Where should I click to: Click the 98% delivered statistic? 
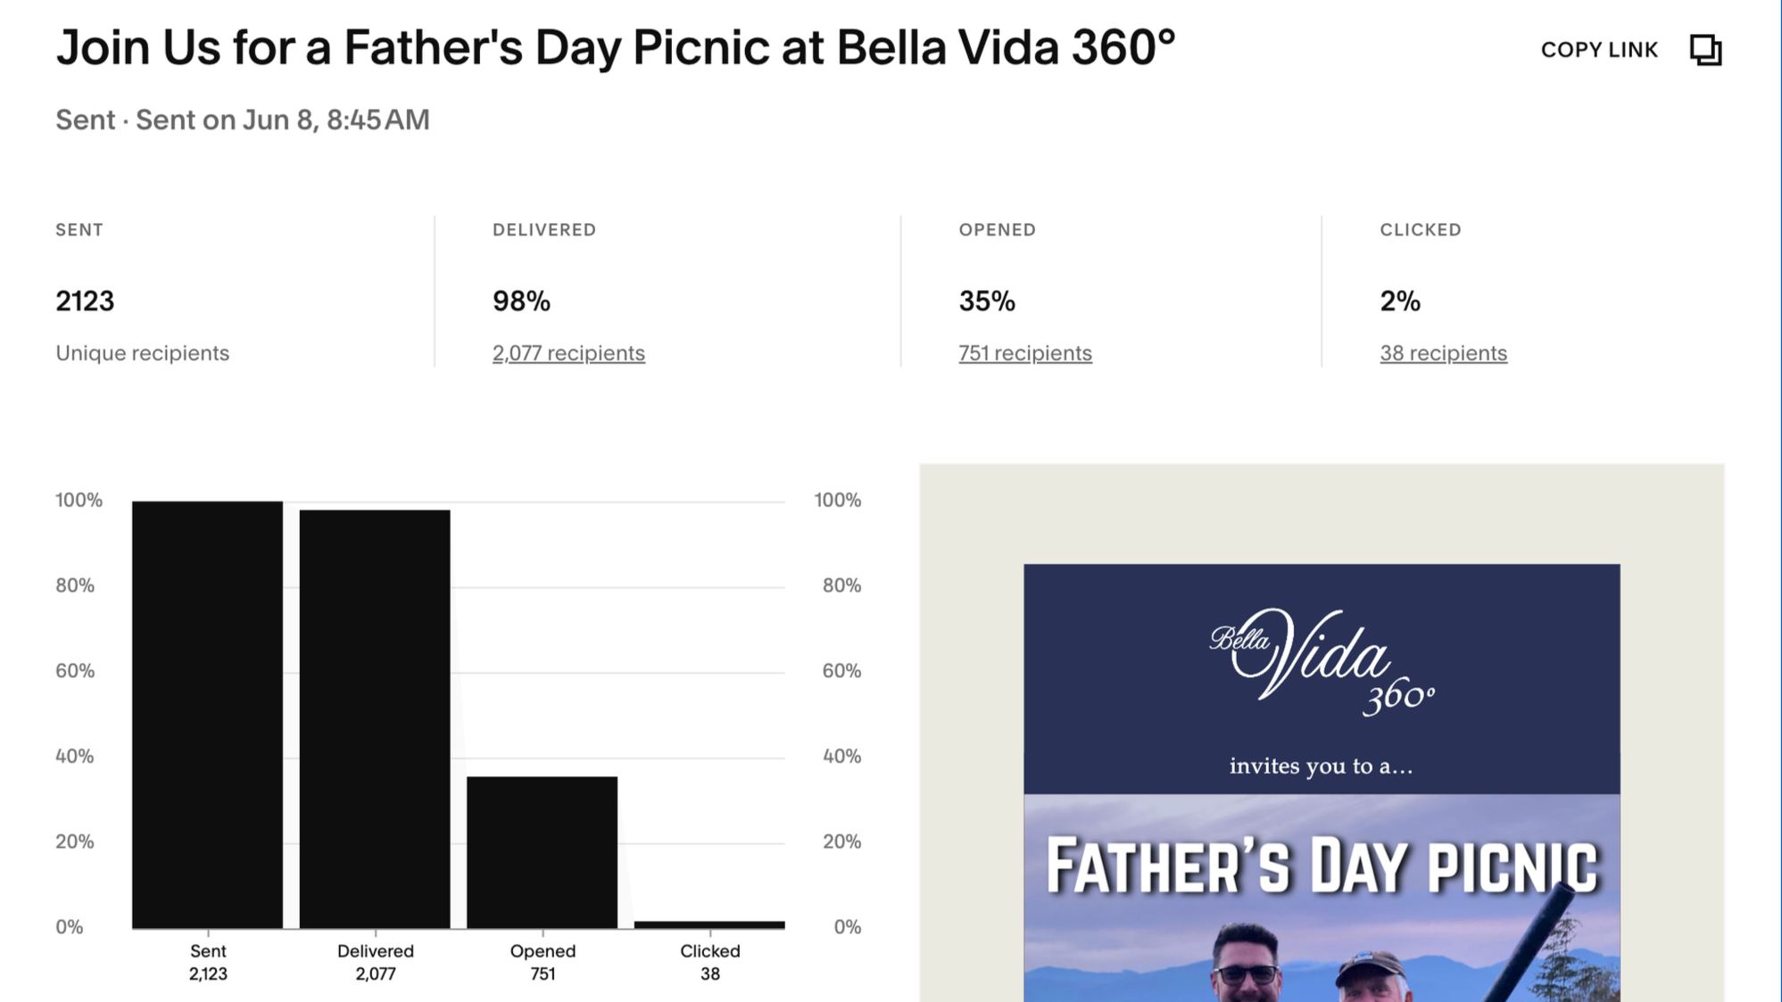(x=521, y=302)
